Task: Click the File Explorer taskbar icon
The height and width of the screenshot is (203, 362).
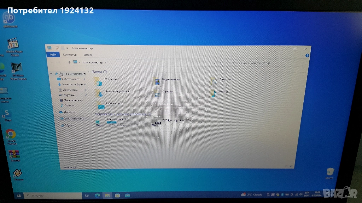Action: tap(107, 195)
